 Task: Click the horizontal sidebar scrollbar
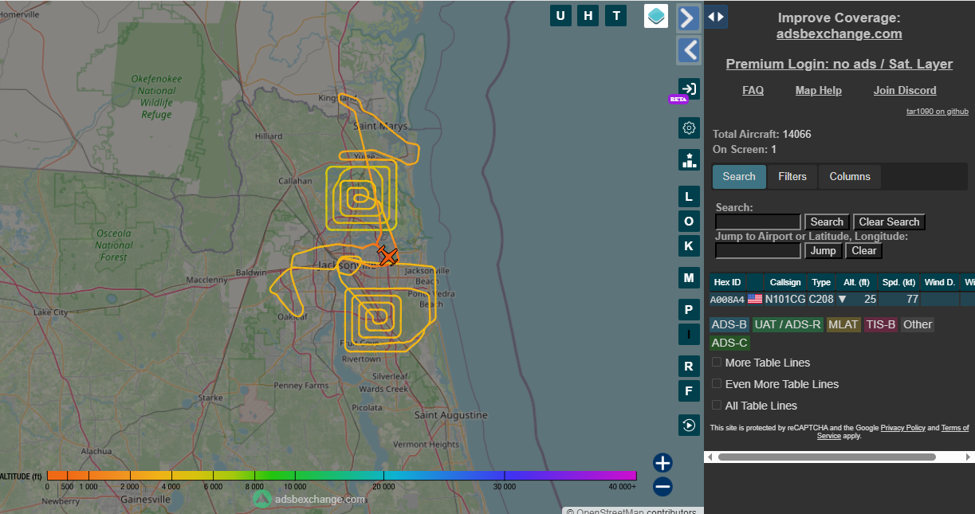click(x=827, y=457)
